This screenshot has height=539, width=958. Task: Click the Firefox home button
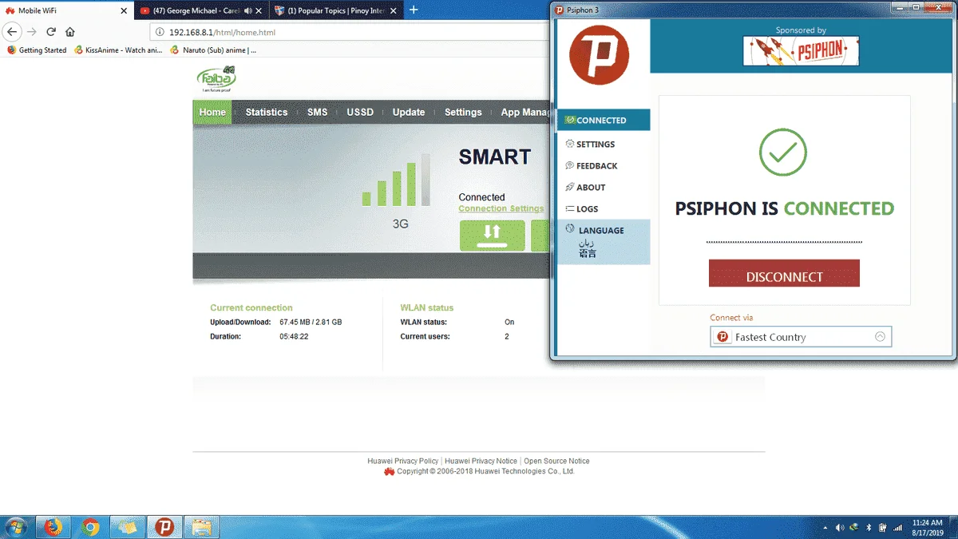pos(70,32)
